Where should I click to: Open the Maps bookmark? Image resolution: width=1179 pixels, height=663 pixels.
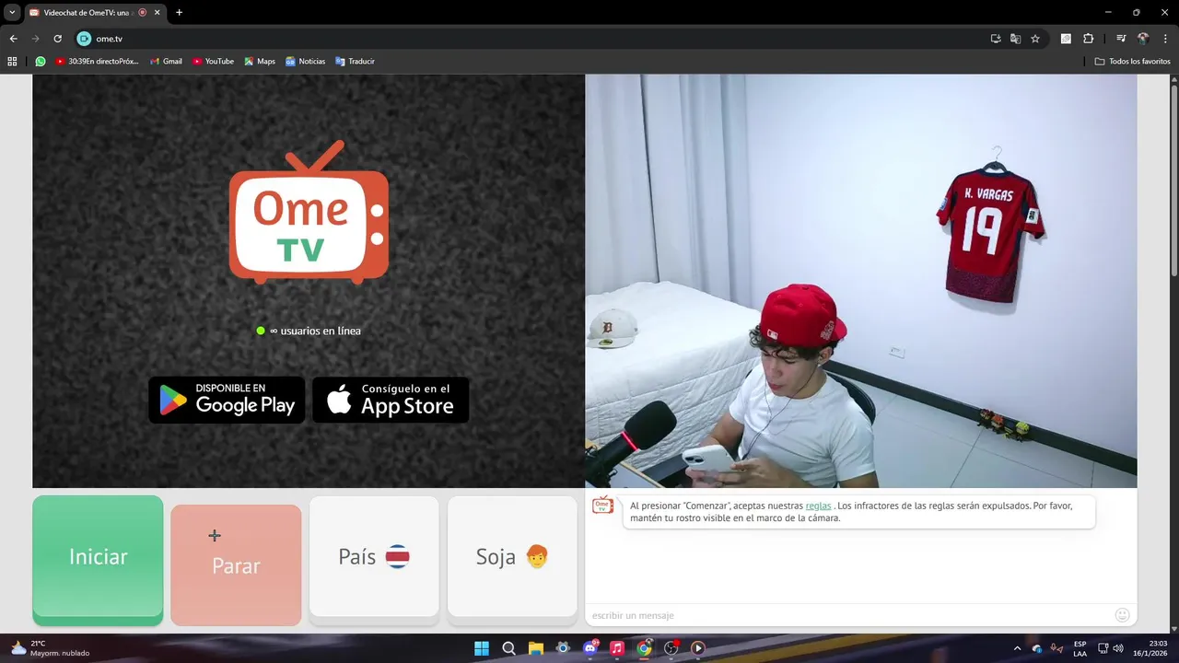coord(260,62)
